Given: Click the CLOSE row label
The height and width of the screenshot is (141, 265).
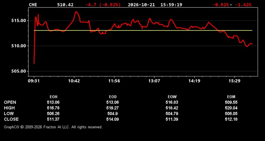Looking at the screenshot, I should (x=11, y=119).
